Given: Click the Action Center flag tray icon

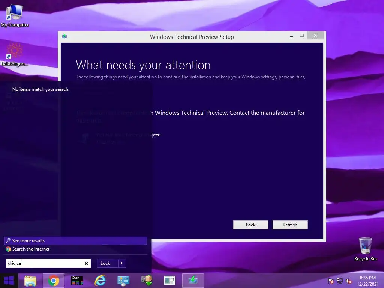Looking at the screenshot, I should coord(331,281).
